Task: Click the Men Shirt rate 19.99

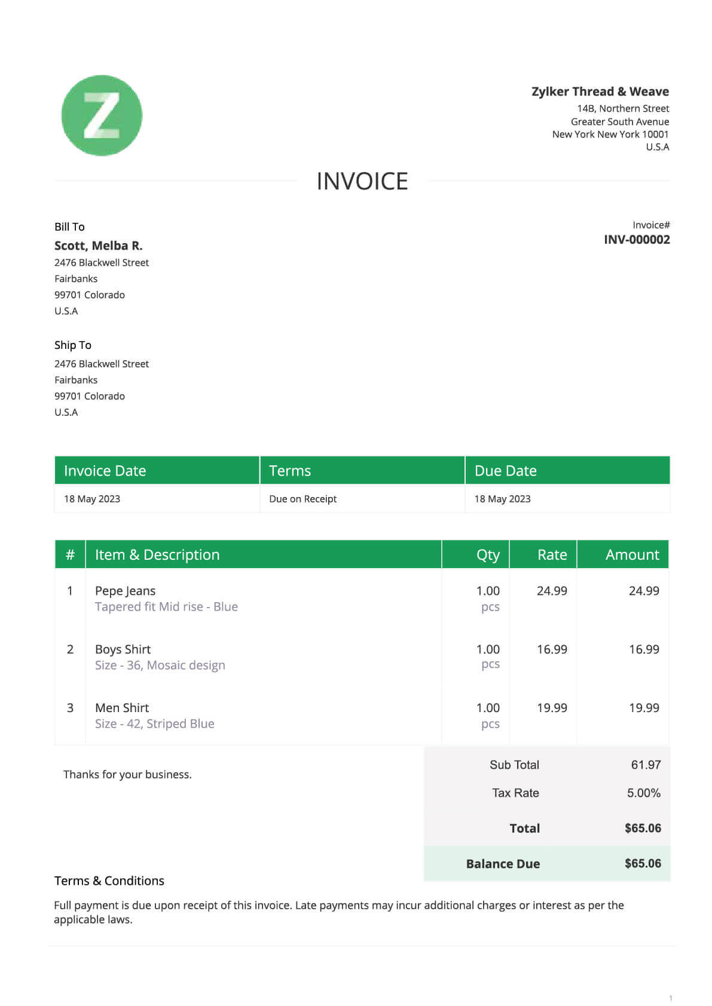Action: (552, 708)
